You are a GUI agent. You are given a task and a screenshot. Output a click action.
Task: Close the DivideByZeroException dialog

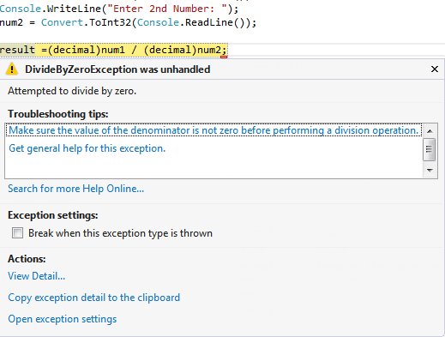point(435,69)
